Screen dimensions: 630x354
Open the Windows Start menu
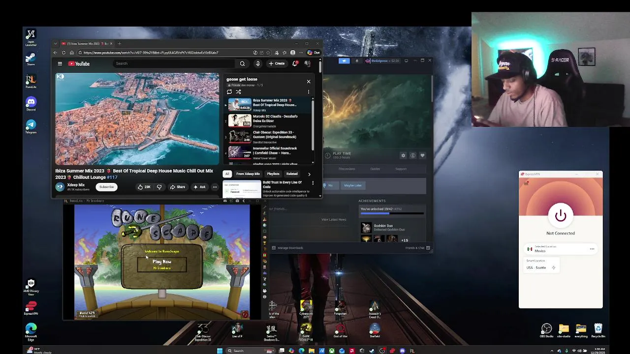pyautogui.click(x=220, y=351)
